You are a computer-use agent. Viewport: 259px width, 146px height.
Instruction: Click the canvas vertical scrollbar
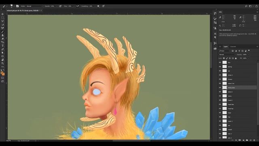point(211,55)
